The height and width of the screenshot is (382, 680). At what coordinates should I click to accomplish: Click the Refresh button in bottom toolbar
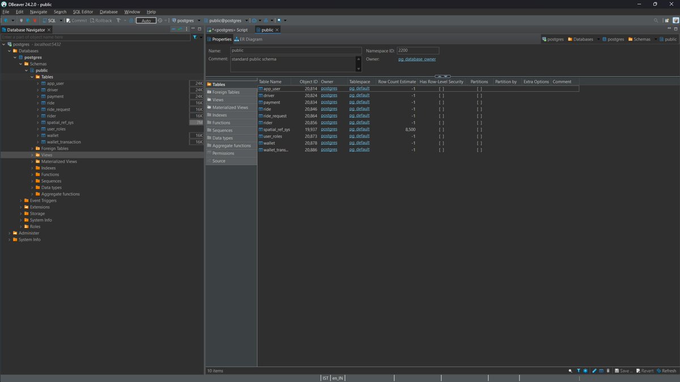click(666, 371)
